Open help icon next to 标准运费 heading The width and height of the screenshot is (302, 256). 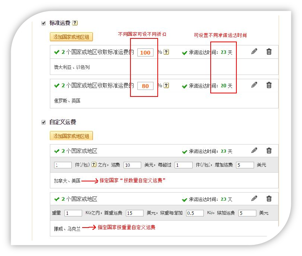click(75, 23)
